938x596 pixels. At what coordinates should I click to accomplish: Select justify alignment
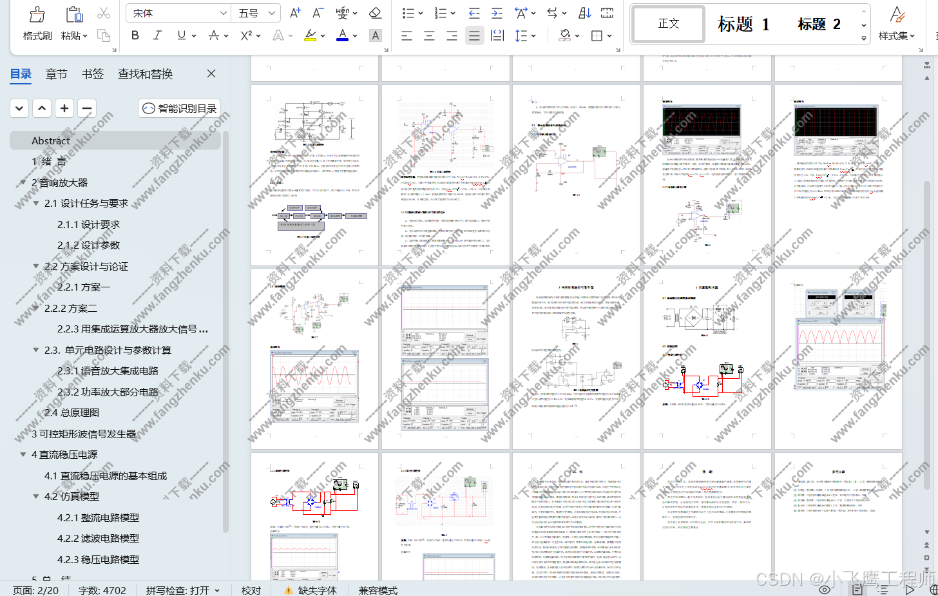pyautogui.click(x=474, y=35)
